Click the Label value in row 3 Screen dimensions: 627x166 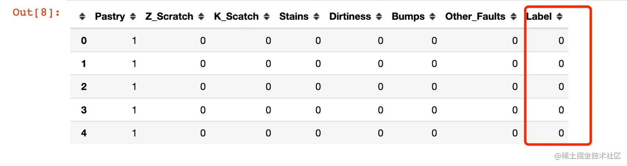pos(561,110)
